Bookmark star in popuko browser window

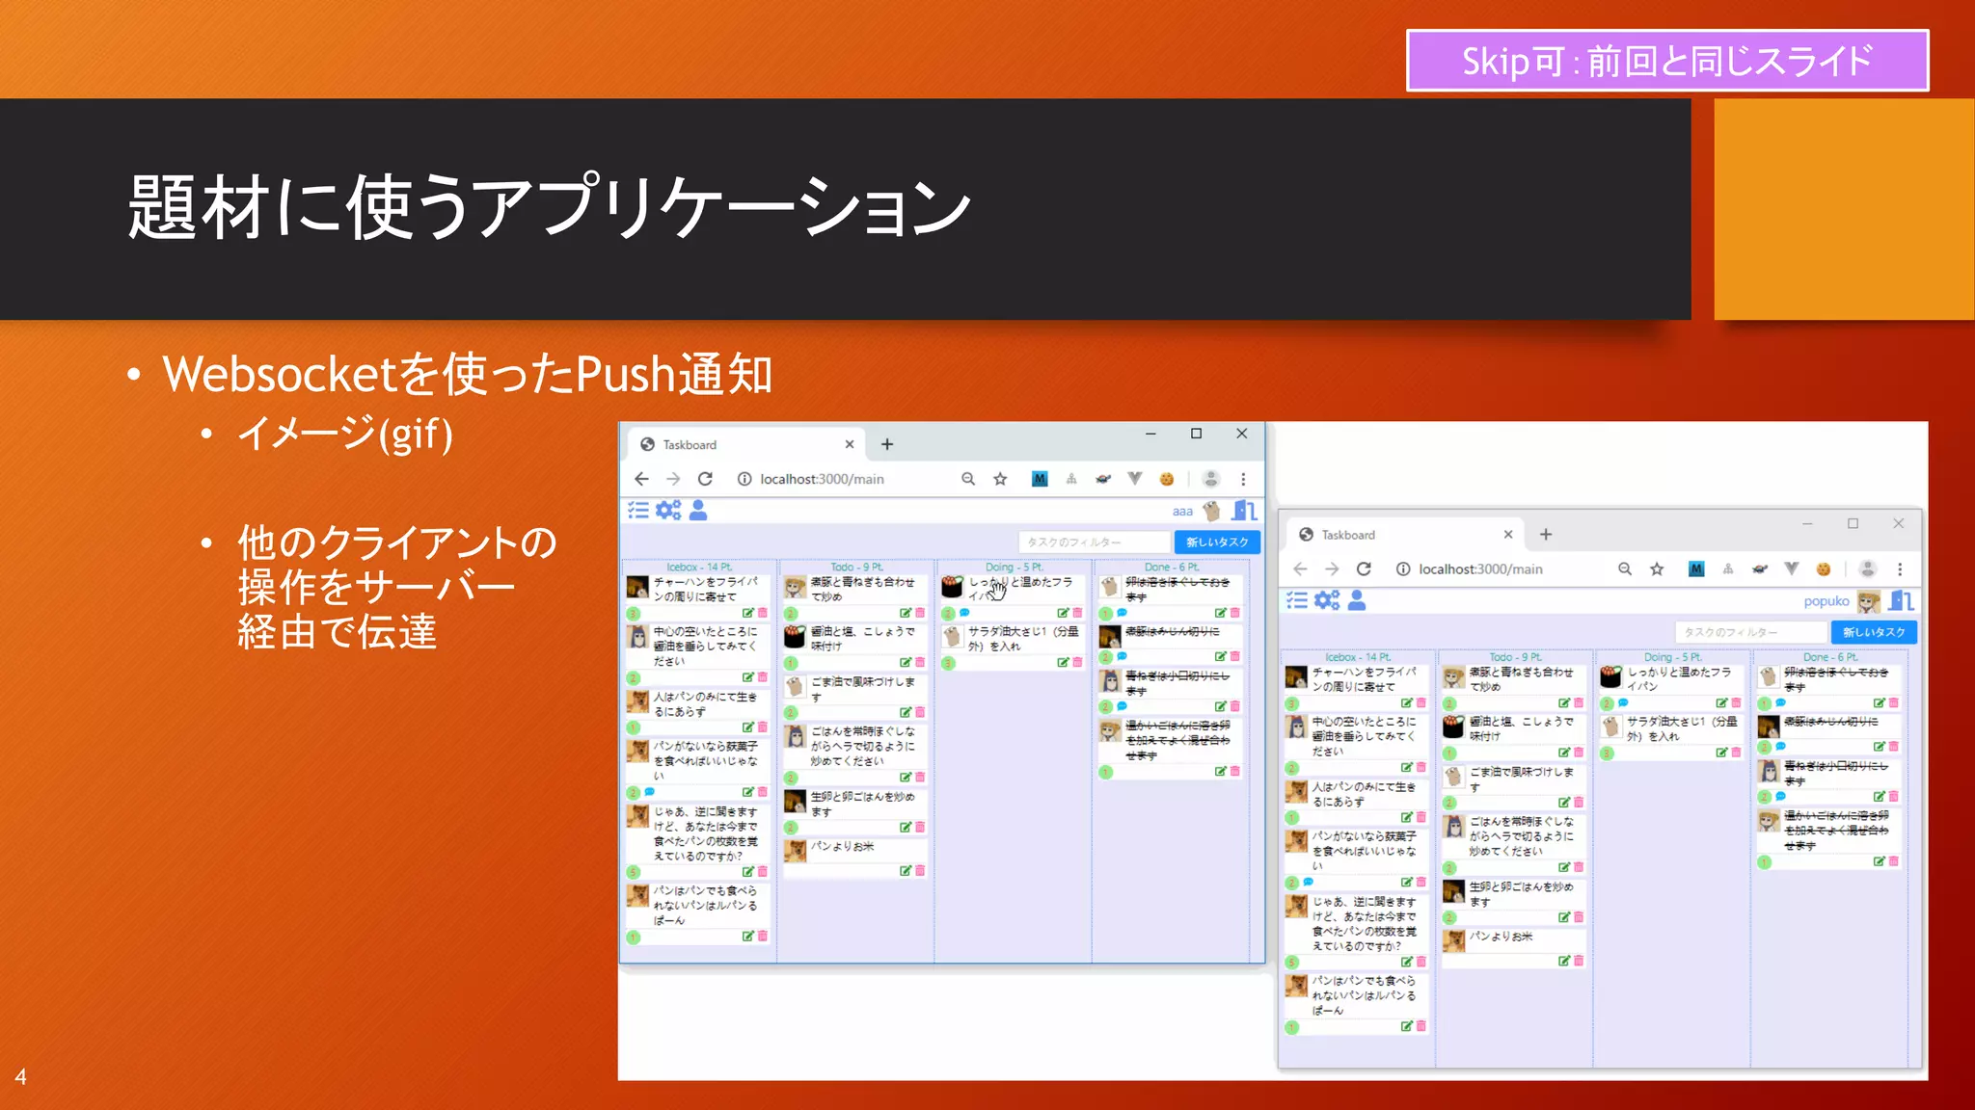[x=1657, y=569]
